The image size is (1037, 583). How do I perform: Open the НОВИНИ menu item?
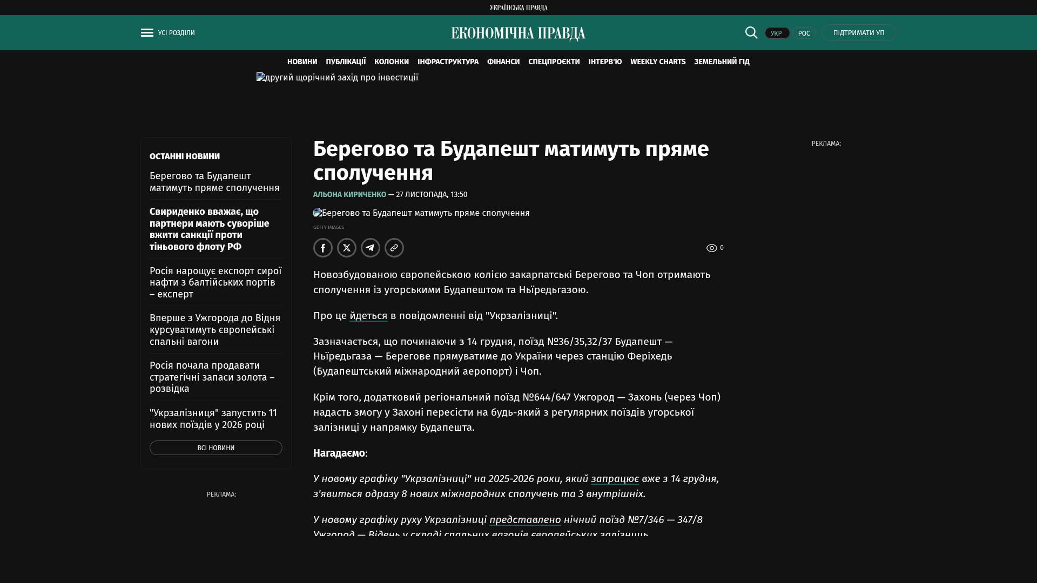click(302, 62)
